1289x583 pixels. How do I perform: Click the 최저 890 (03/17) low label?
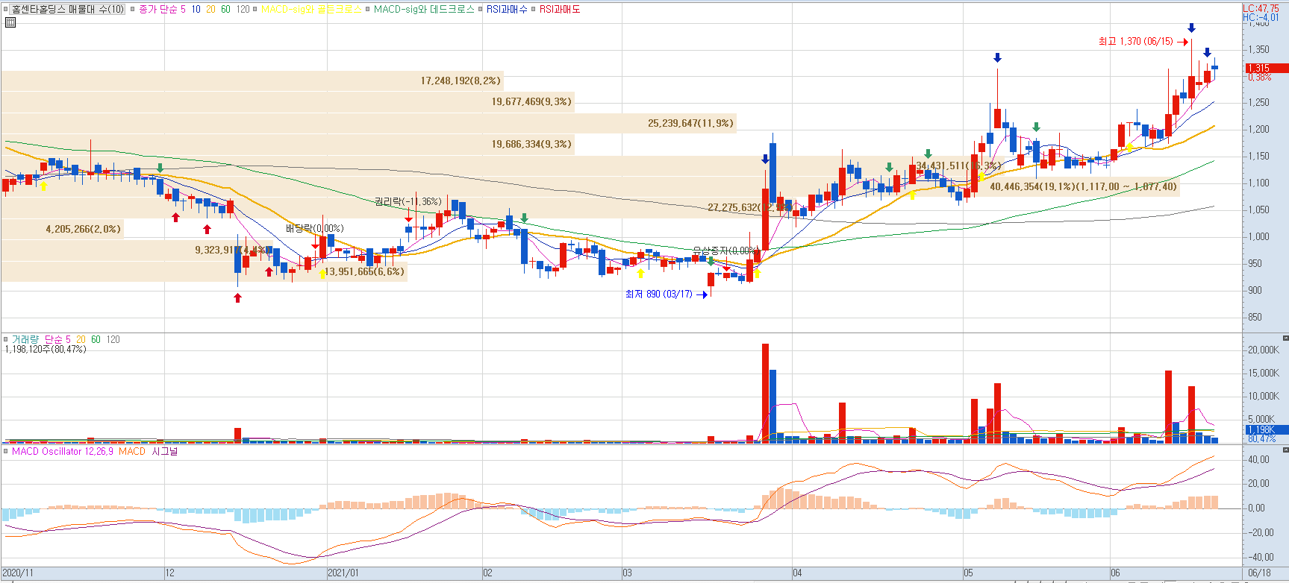pos(659,294)
